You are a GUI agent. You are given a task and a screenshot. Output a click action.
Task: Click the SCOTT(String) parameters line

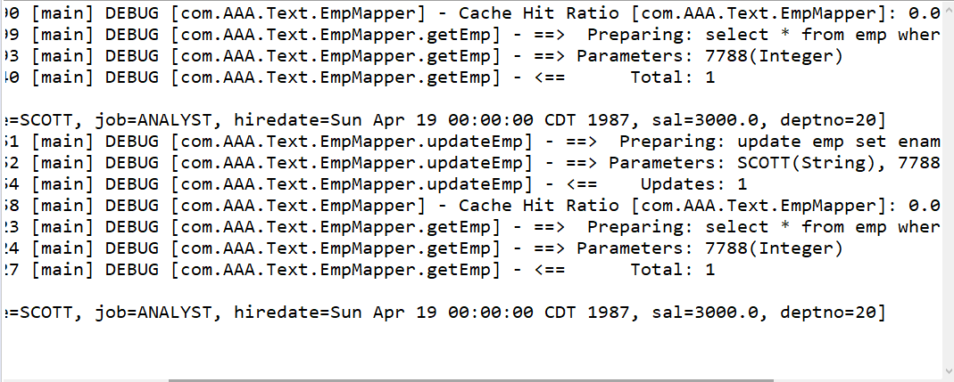(472, 163)
